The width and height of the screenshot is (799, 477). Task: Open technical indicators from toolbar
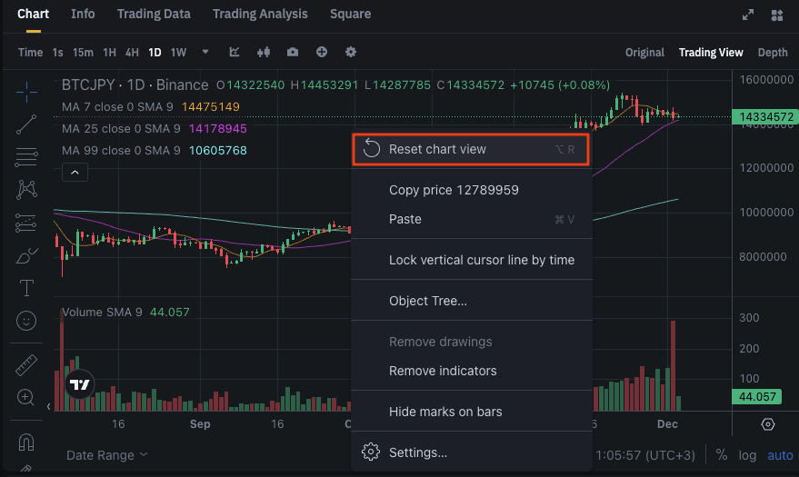[235, 52]
